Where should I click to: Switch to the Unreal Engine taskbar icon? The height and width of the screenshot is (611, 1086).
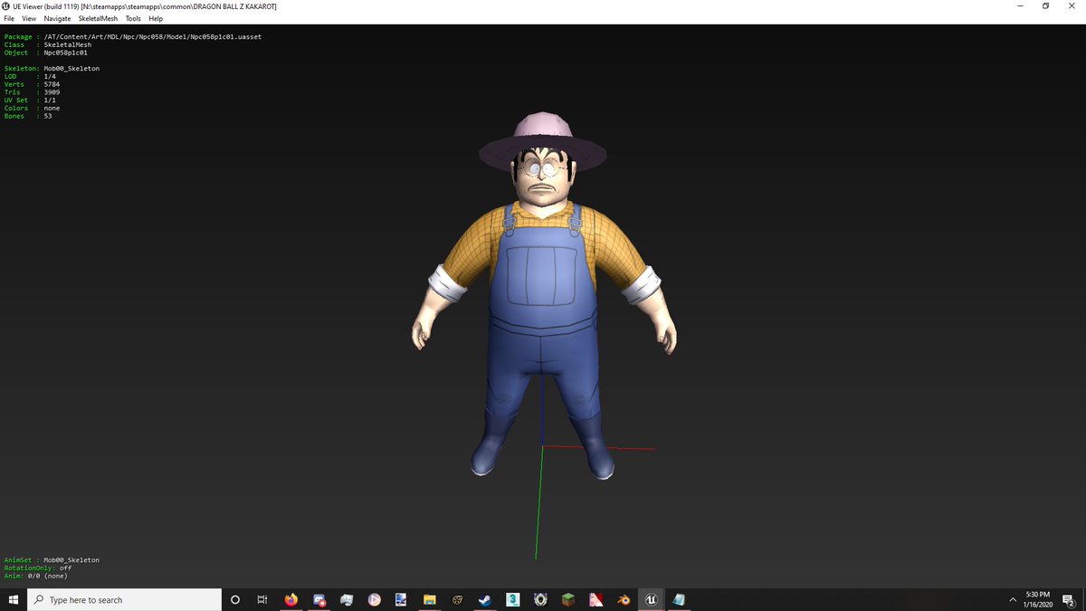pos(651,599)
